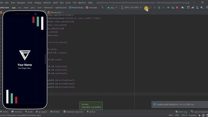Open the Database Inspector tool window
This screenshot has width=208, height=117.
[73, 112]
